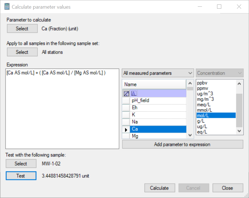Select the pH_field parameter row
This screenshot has width=249, height=198.
158,100
